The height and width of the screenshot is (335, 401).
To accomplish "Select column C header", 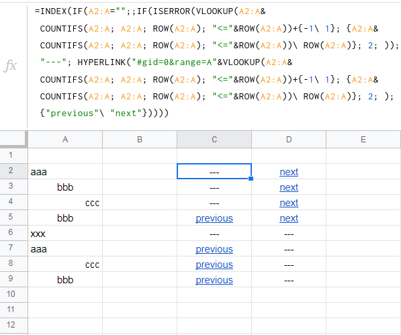I will pos(214,140).
